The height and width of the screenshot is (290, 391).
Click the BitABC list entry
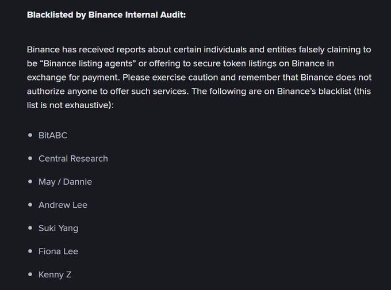pos(53,135)
